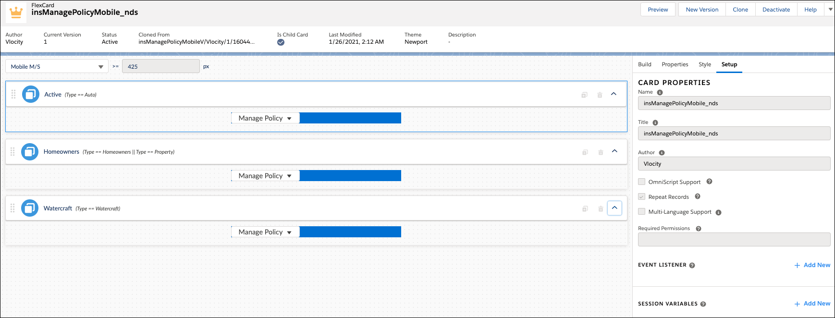Enable OmniScript Support checkbox

point(641,182)
